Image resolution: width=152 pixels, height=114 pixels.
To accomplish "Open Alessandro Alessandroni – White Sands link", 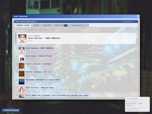I will click(x=43, y=80).
